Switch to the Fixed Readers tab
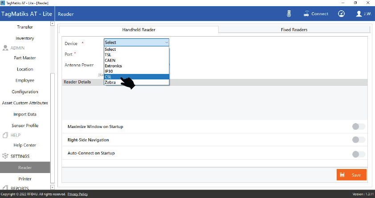 click(294, 30)
